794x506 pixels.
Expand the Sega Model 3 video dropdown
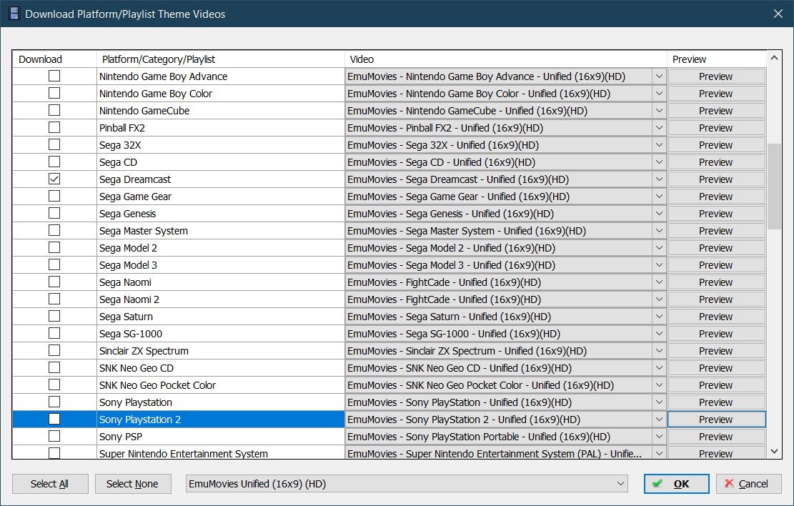click(x=659, y=265)
